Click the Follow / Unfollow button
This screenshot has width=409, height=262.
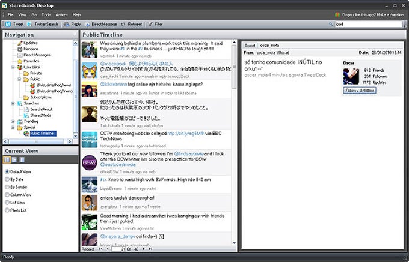360,91
